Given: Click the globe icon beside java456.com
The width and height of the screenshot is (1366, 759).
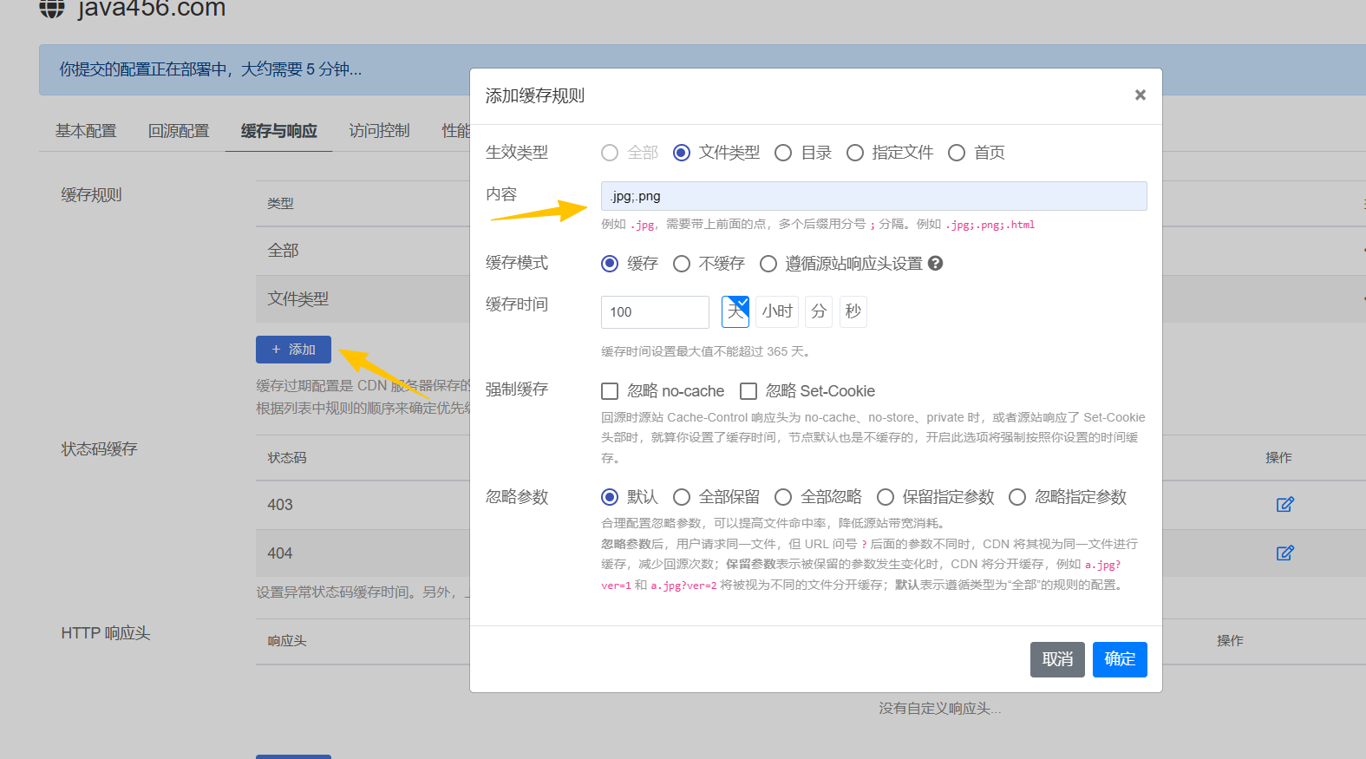Looking at the screenshot, I should [x=52, y=8].
